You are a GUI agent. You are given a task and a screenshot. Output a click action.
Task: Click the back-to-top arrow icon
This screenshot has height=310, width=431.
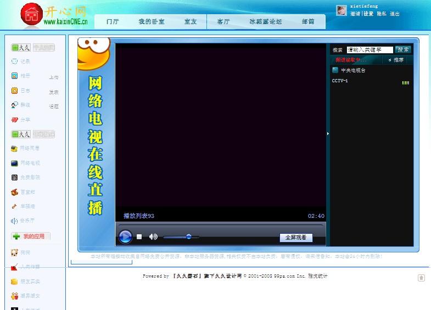[x=421, y=278]
